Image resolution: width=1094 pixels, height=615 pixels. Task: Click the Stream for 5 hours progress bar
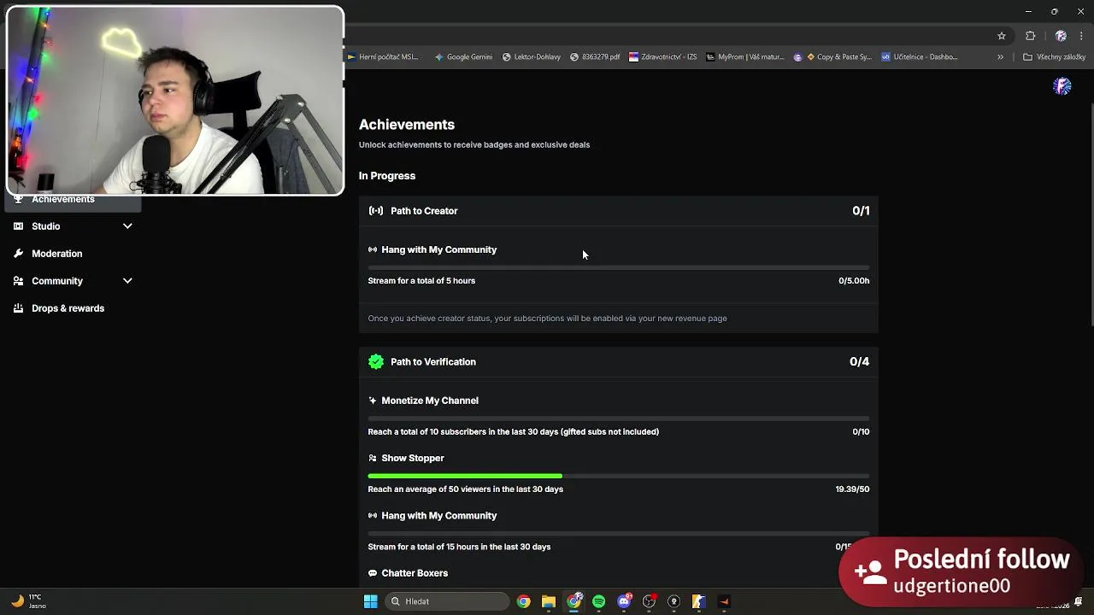(619, 267)
